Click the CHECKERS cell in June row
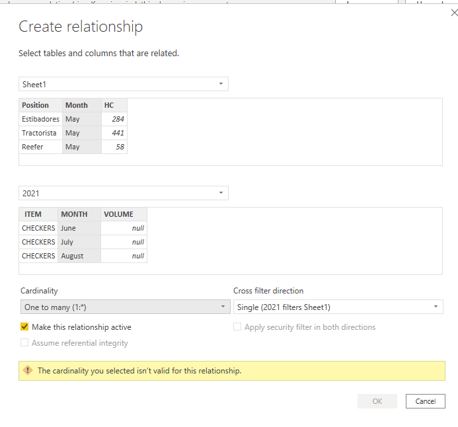The width and height of the screenshot is (458, 427). click(x=38, y=228)
